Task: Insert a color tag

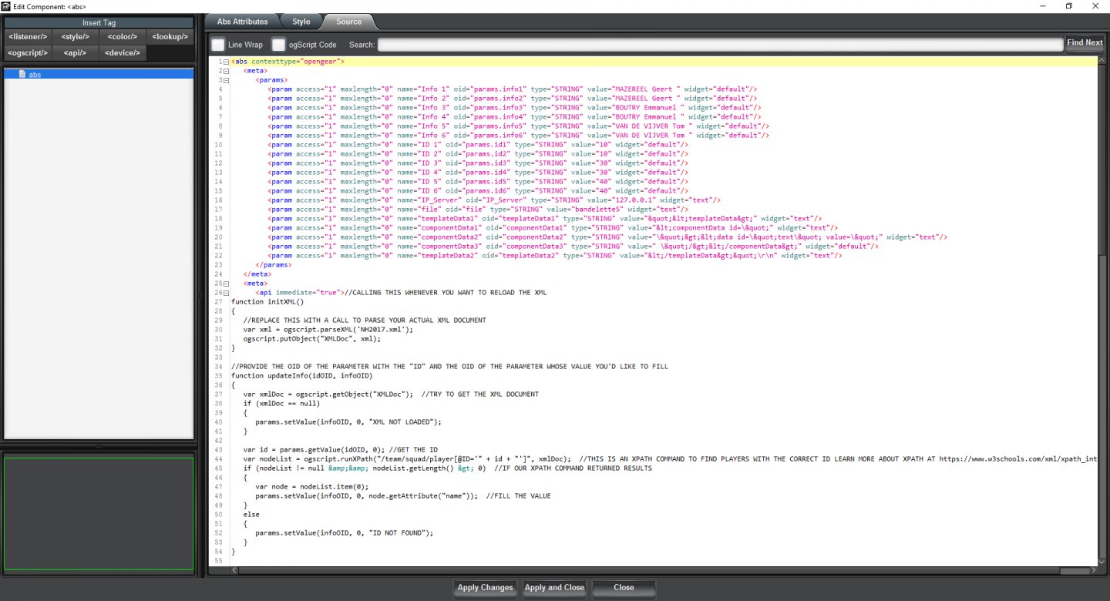Action: [x=123, y=36]
